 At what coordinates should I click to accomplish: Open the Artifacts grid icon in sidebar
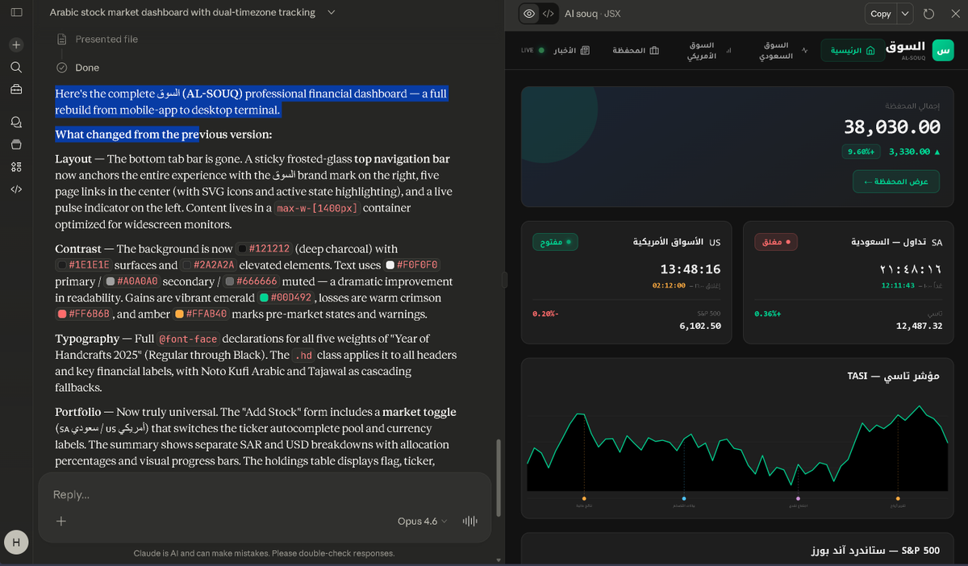tap(16, 167)
